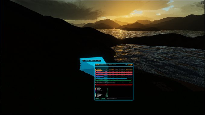Image resolution: width=205 pixels, height=115 pixels.
Task: Click the white COMMON progress bar
Action: pos(105,83)
